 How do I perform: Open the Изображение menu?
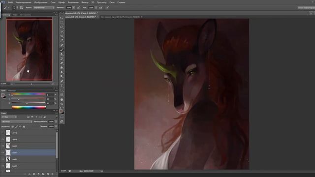click(x=41, y=2)
